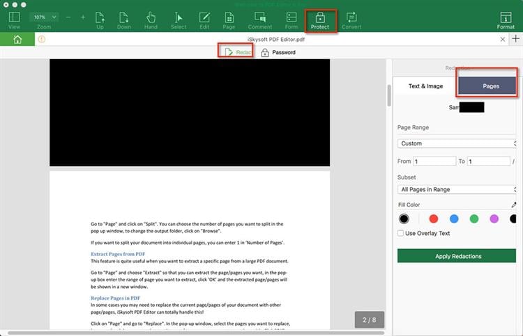The image size is (523, 336).
Task: Zoom in with the plus button
Action: (x=83, y=17)
